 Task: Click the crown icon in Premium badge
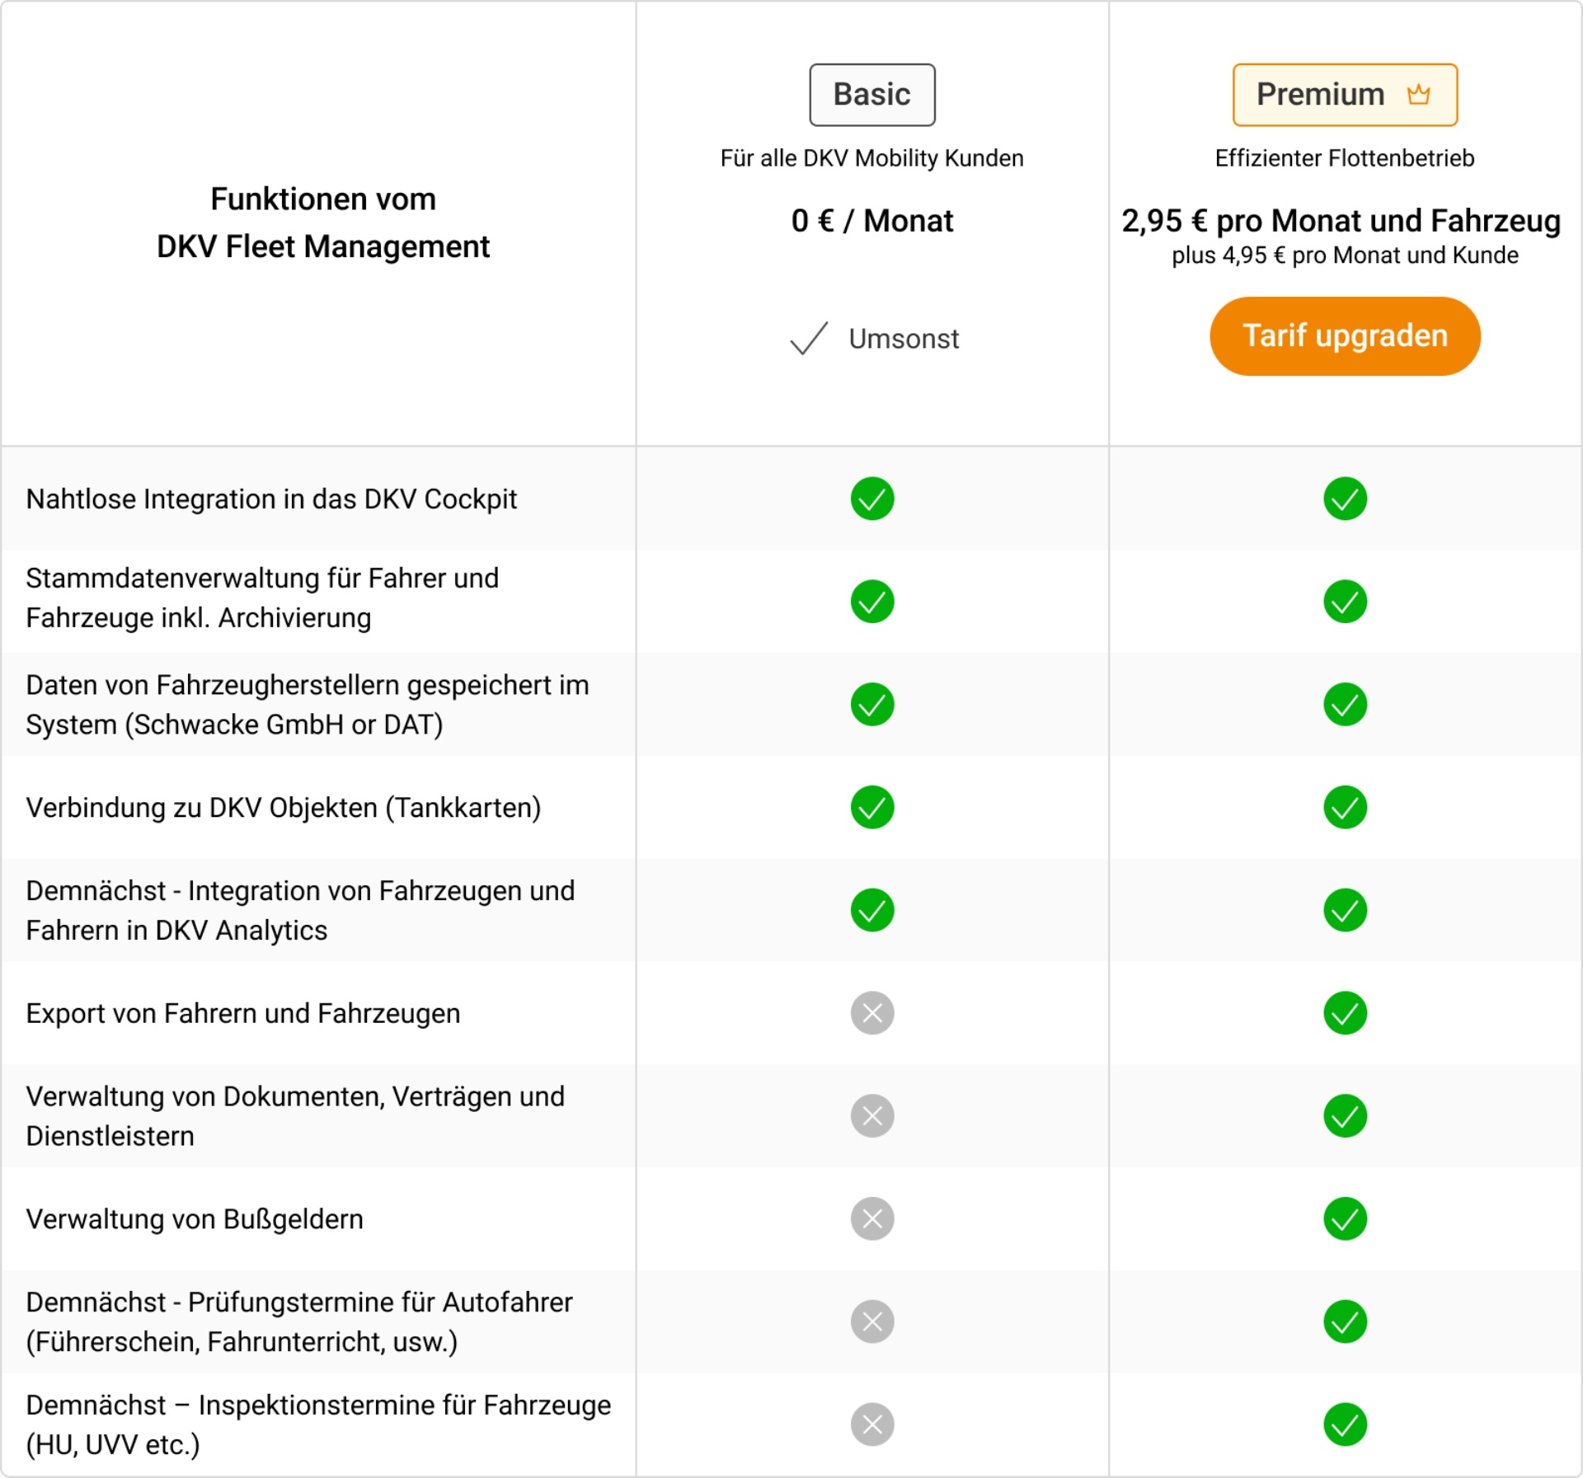[x=1419, y=95]
